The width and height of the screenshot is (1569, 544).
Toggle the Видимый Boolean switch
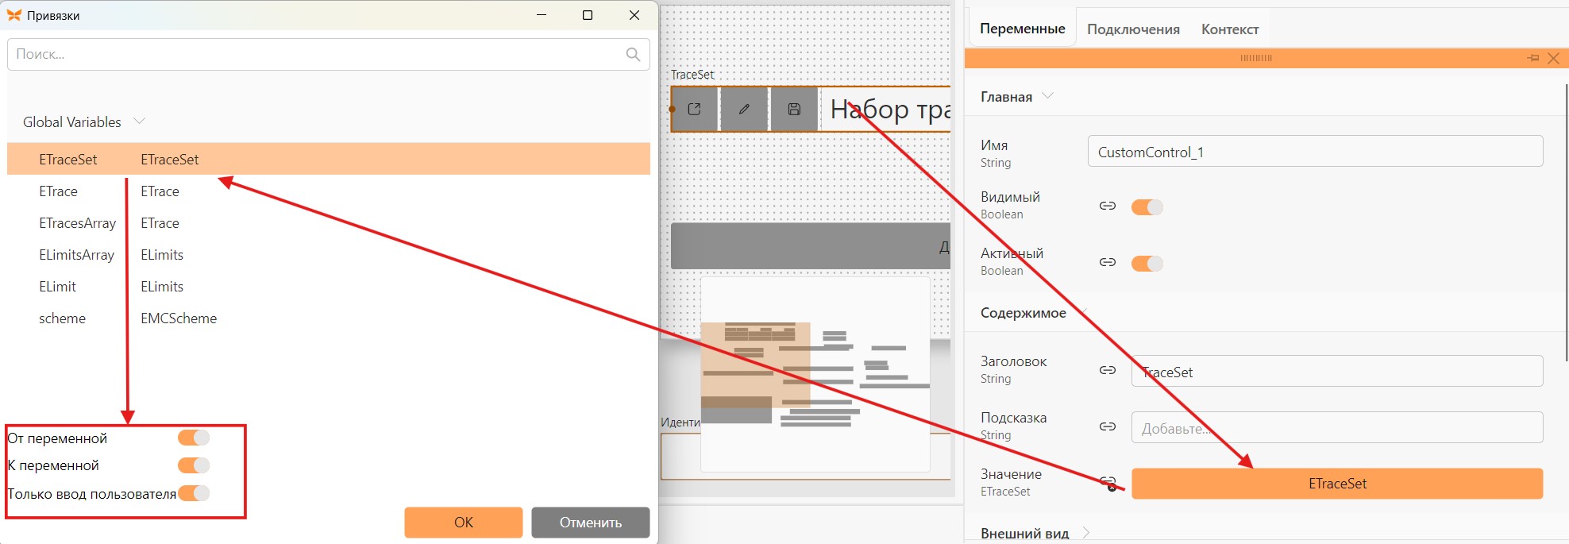(x=1147, y=207)
